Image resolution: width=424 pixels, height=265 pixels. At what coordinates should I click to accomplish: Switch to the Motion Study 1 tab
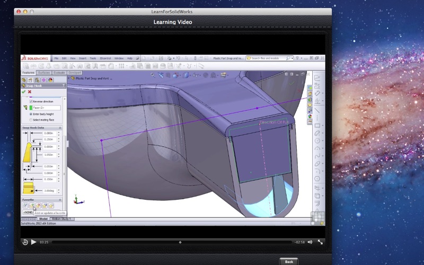click(61, 219)
